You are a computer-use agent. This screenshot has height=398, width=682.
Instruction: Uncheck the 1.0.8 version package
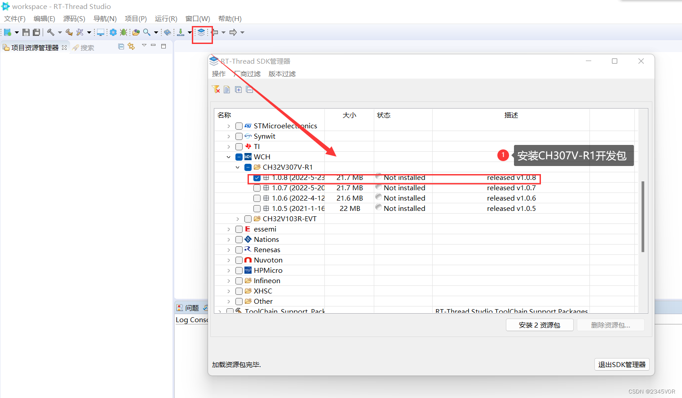pyautogui.click(x=257, y=178)
